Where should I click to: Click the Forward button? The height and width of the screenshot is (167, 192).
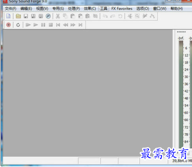point(73,25)
